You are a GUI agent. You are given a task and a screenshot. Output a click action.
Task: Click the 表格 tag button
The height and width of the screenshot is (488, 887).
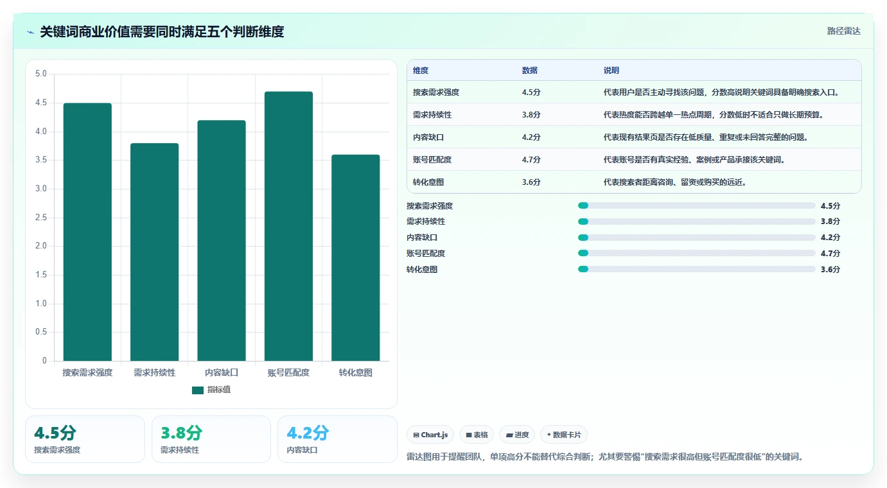tap(477, 435)
